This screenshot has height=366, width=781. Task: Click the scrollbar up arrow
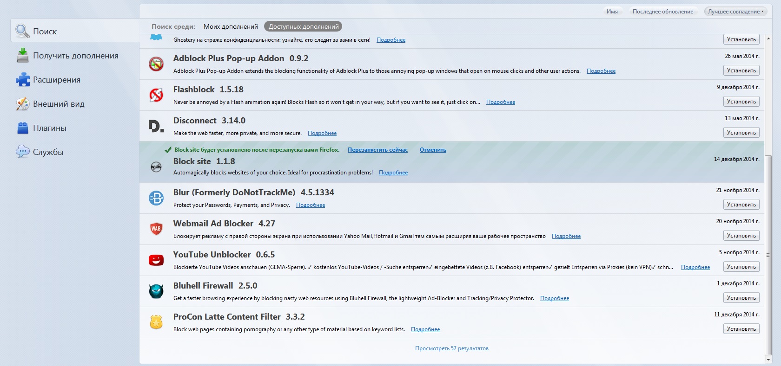[x=768, y=38]
